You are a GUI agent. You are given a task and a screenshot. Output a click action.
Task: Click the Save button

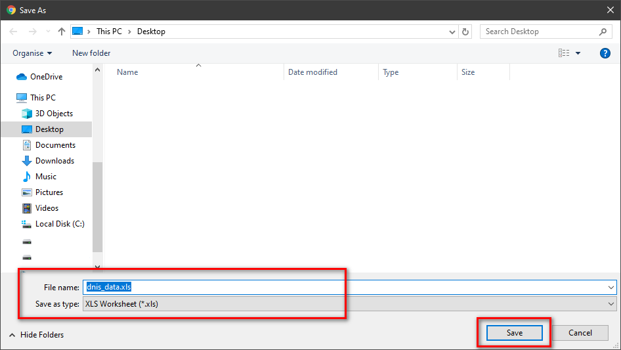[x=514, y=333]
